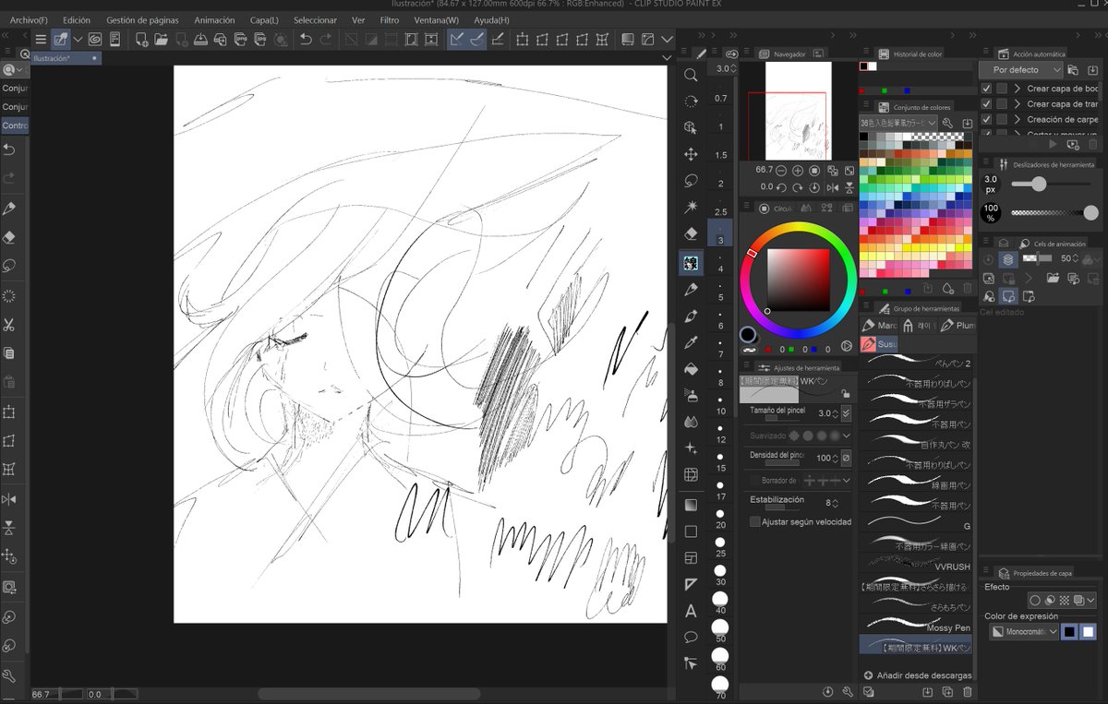Select the Balloon tool
The image size is (1108, 704).
tap(691, 637)
